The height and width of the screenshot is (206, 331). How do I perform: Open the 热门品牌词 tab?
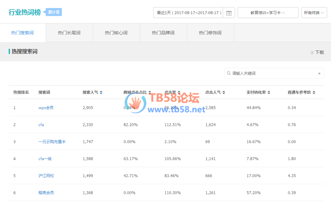coord(163,33)
